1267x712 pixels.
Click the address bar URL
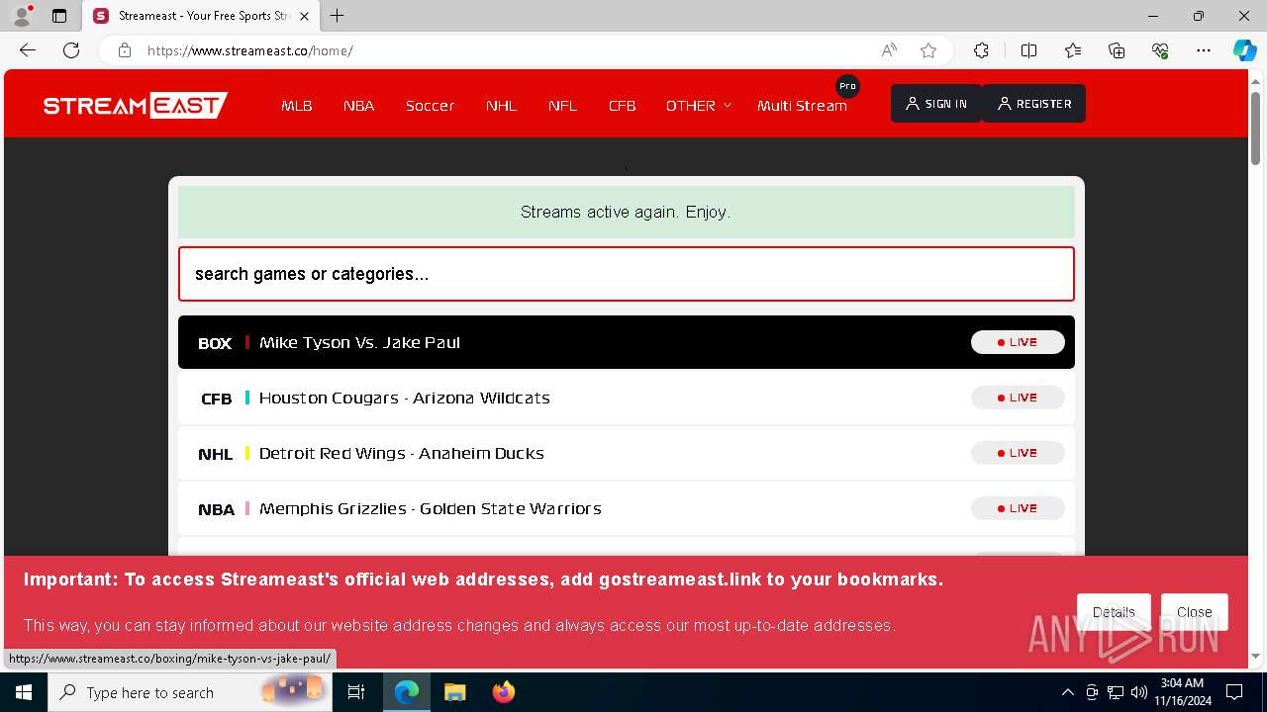250,50
